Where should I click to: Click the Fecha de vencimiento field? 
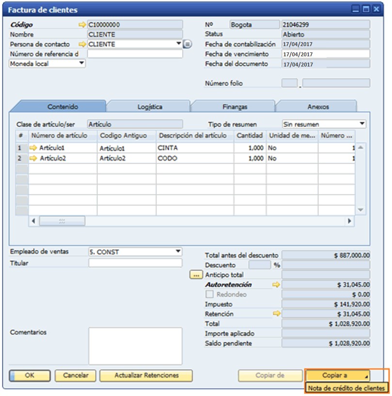click(x=326, y=54)
